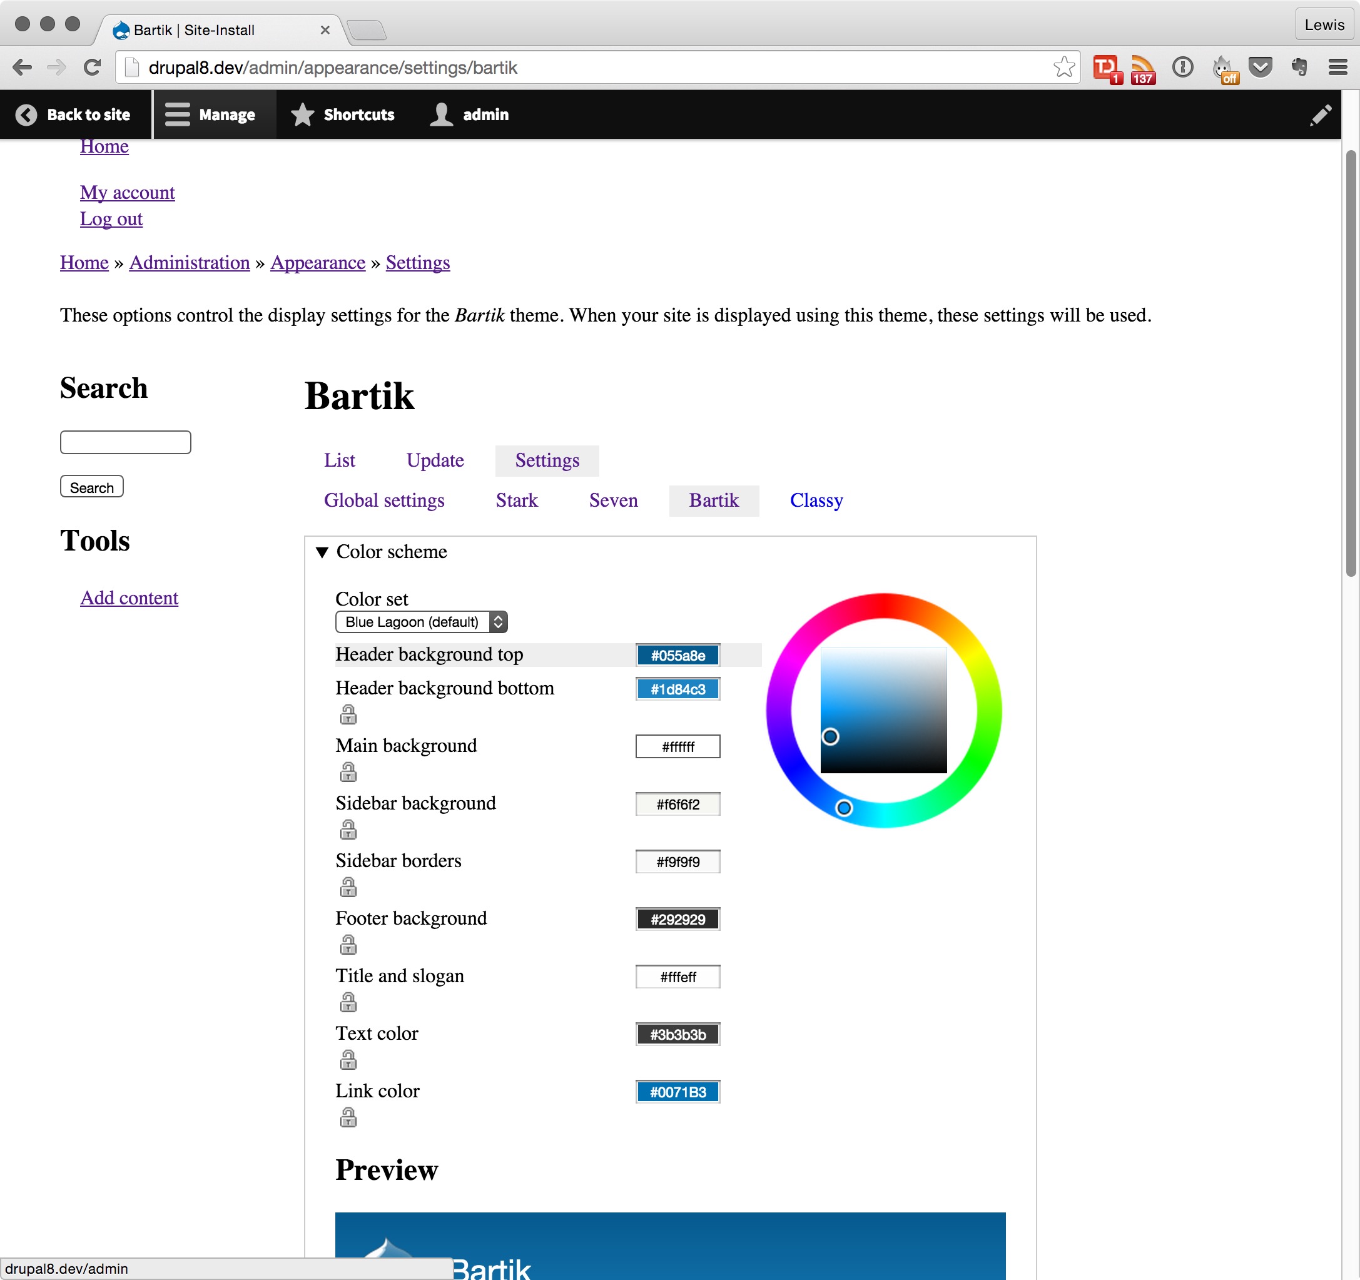Click the Shortcuts toolbar item
Screen dimensions: 1360x1280
[343, 115]
